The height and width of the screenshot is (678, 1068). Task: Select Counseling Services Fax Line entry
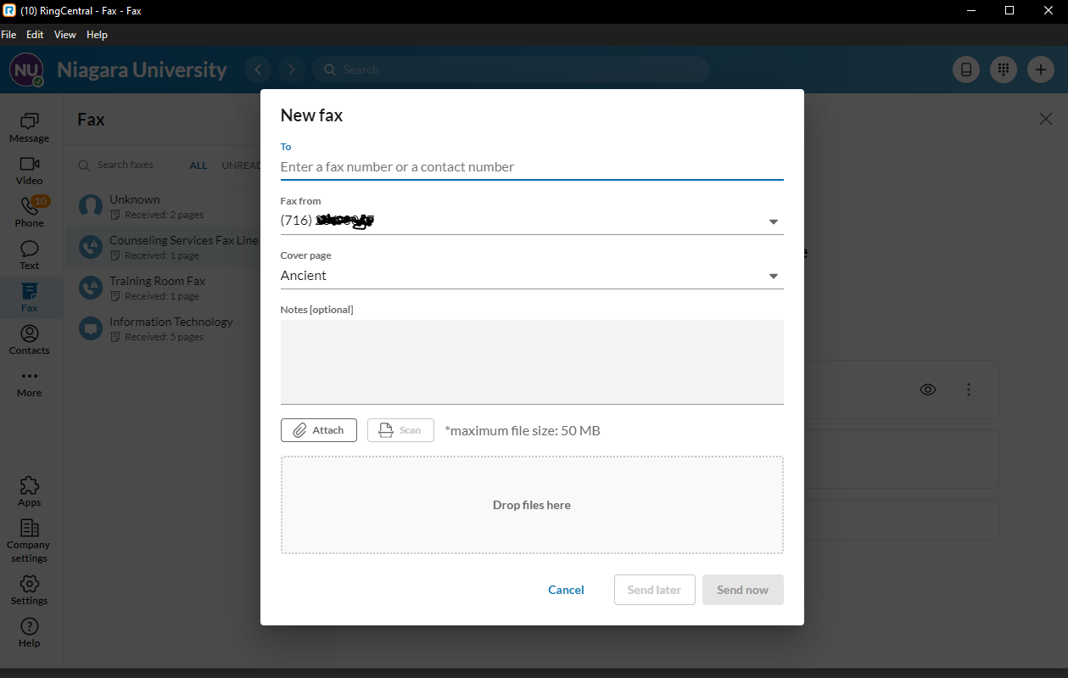click(x=162, y=246)
